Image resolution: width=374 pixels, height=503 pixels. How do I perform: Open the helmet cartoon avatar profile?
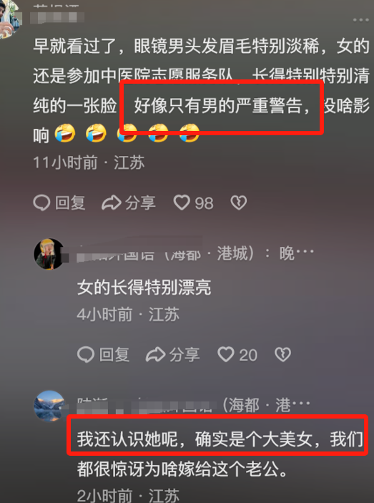(49, 254)
